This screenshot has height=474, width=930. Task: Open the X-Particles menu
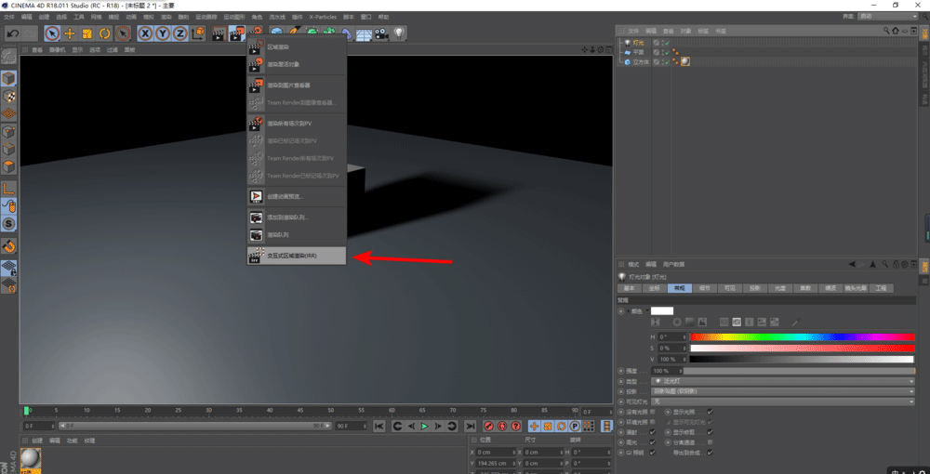click(323, 17)
